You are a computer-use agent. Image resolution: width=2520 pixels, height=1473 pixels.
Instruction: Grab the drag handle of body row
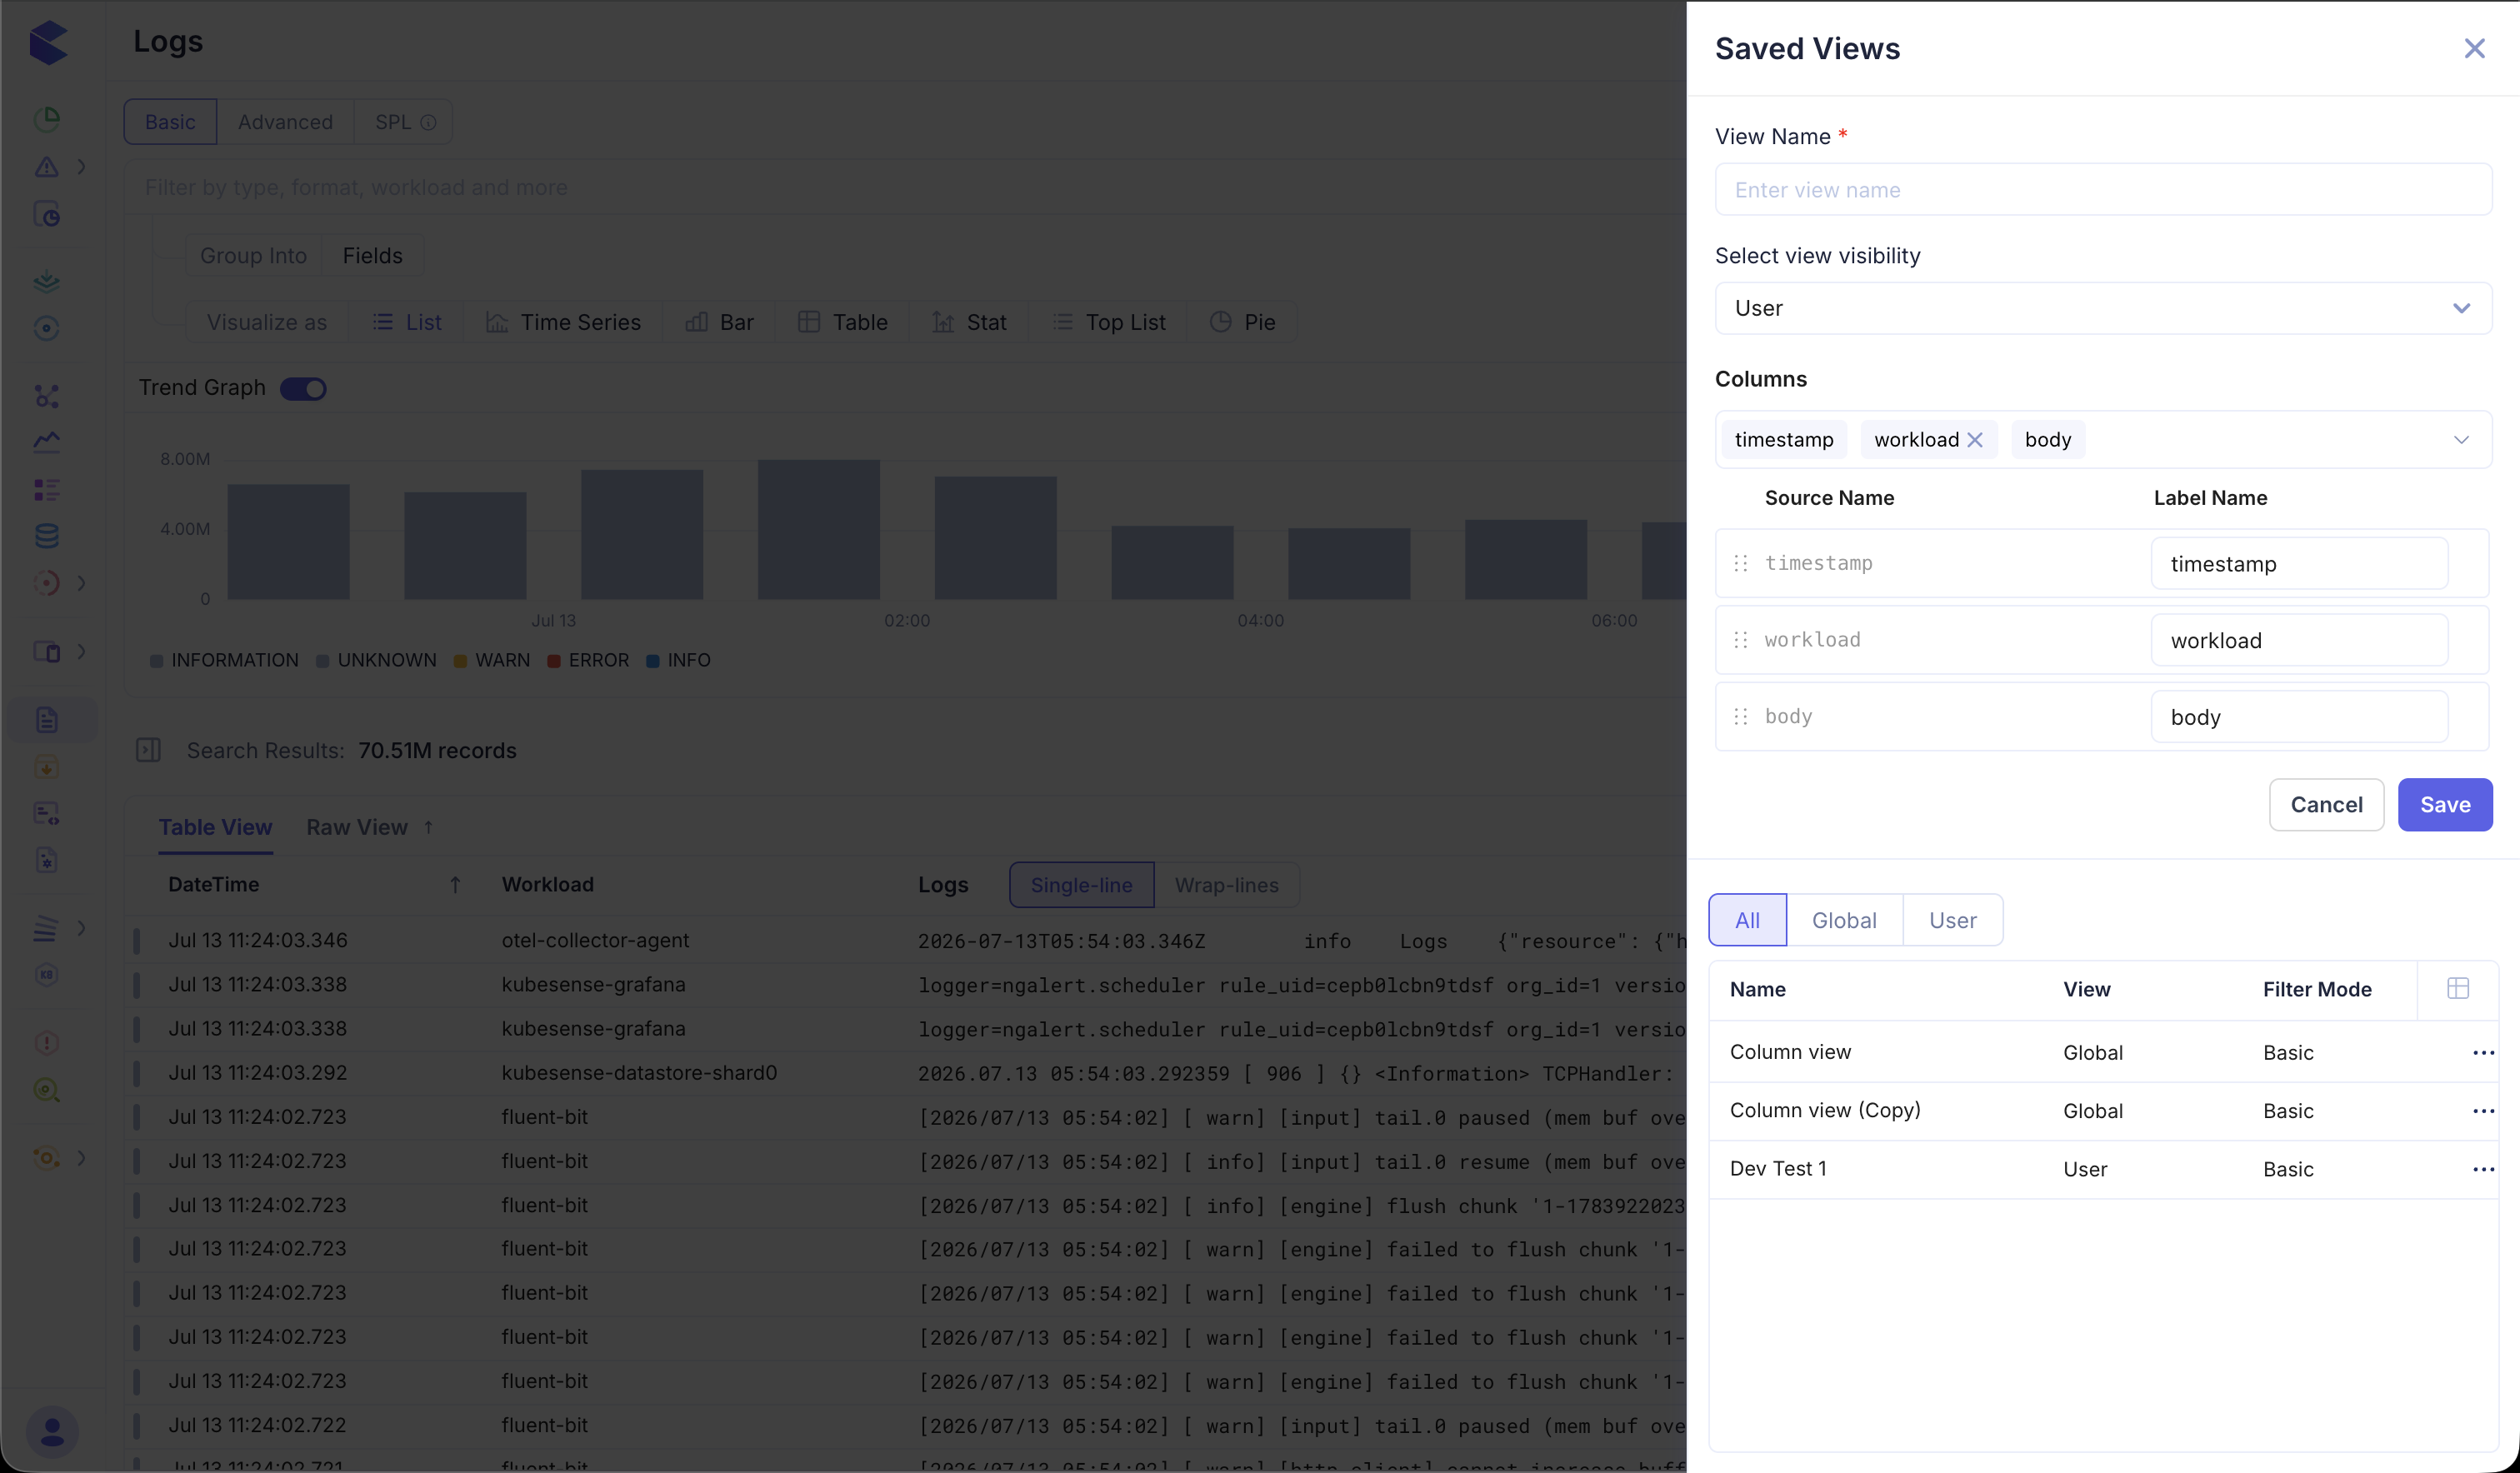[1740, 716]
